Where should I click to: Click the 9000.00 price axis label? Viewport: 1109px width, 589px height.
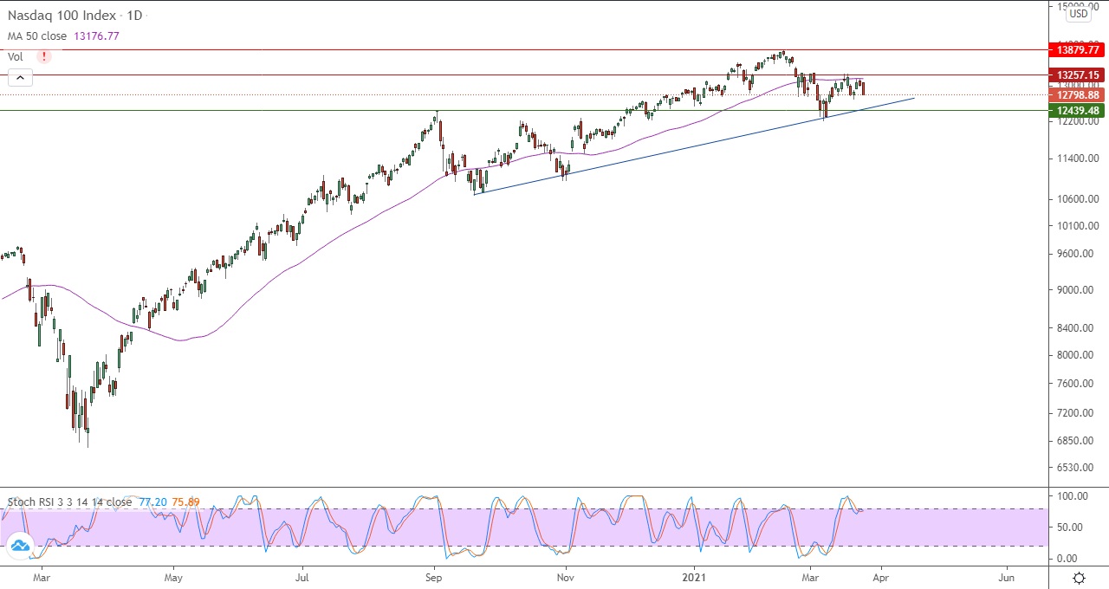click(1075, 290)
